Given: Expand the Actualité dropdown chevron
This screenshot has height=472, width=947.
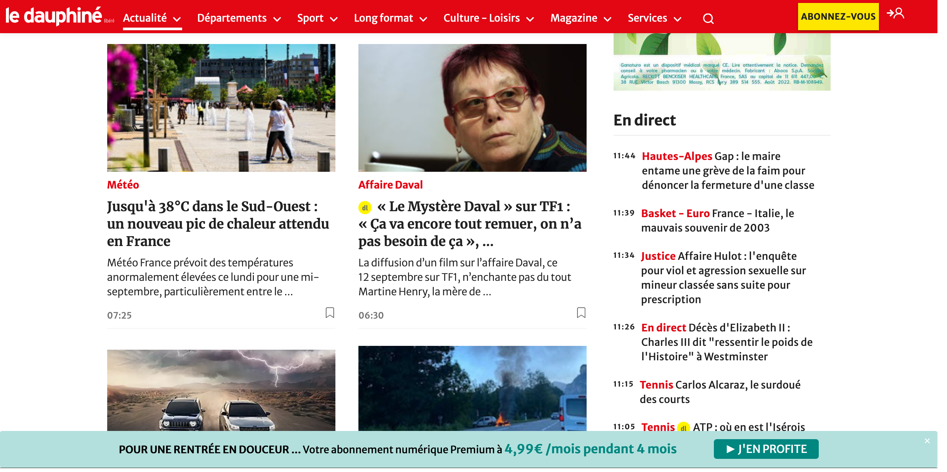Looking at the screenshot, I should coord(177,19).
